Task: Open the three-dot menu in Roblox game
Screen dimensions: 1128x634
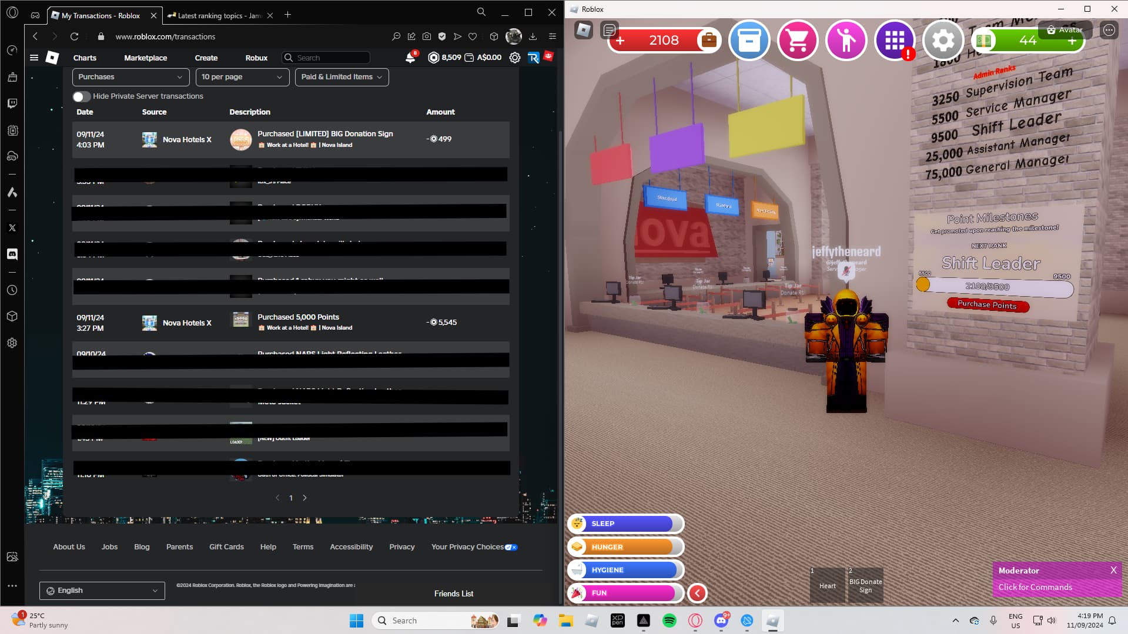Action: point(1109,30)
